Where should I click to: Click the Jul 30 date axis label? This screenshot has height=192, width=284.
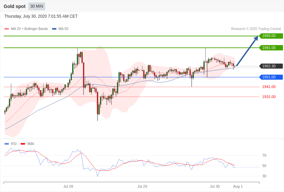point(215,186)
